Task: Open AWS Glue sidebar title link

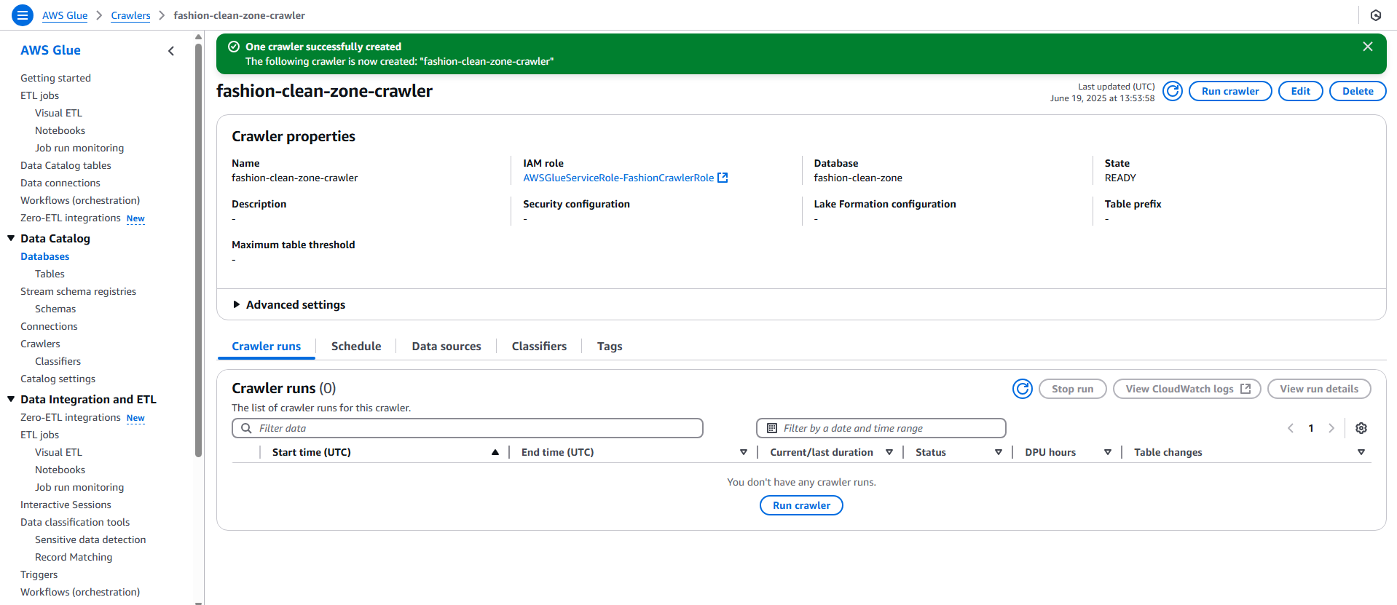Action: coord(50,50)
